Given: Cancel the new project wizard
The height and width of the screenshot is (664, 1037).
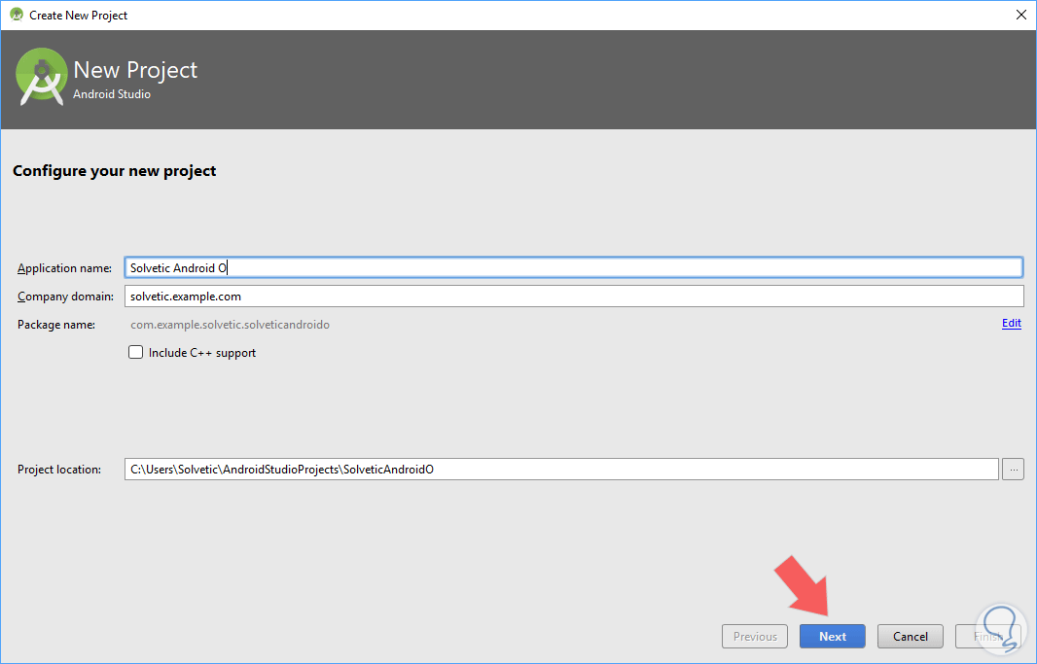Looking at the screenshot, I should coord(910,636).
